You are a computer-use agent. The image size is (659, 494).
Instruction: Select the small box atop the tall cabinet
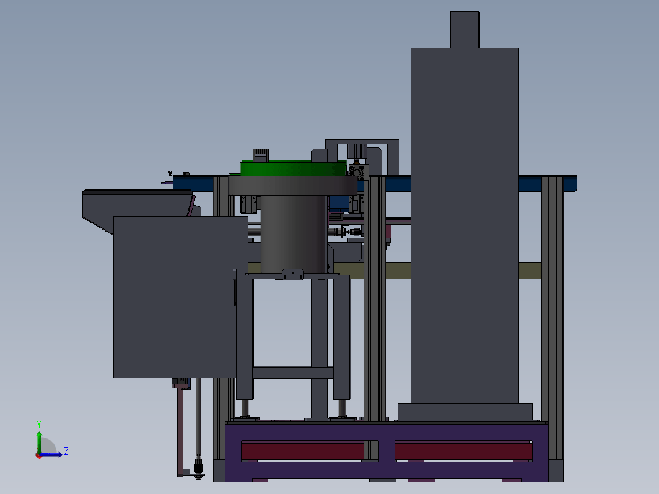pyautogui.click(x=465, y=30)
